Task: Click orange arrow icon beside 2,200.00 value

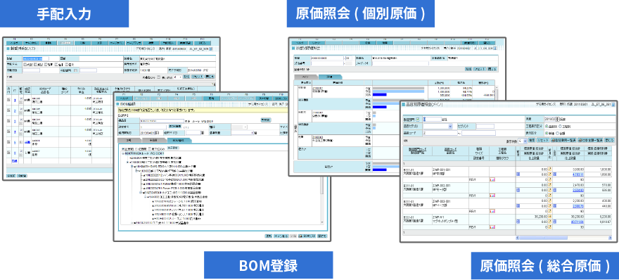Action: [550, 201]
